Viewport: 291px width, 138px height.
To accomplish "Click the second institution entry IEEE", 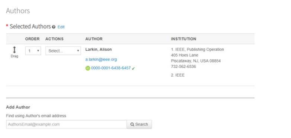I will [178, 75].
